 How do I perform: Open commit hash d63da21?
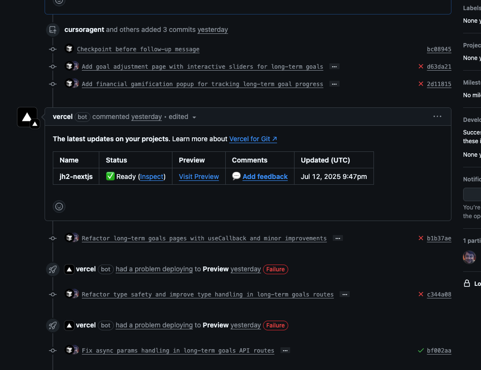point(439,67)
